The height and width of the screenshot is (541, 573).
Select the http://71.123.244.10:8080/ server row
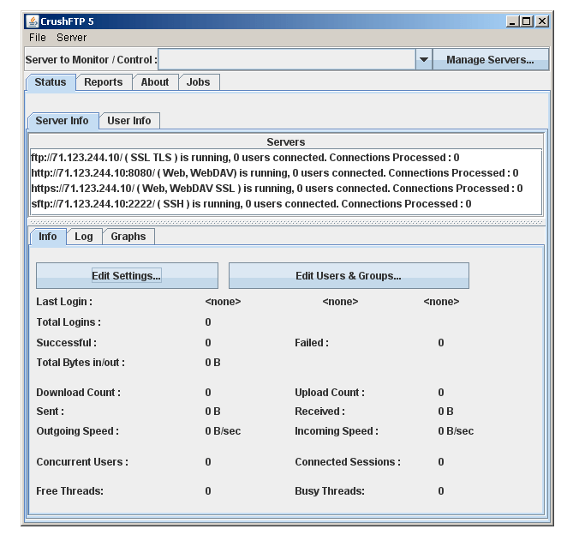coord(286,173)
